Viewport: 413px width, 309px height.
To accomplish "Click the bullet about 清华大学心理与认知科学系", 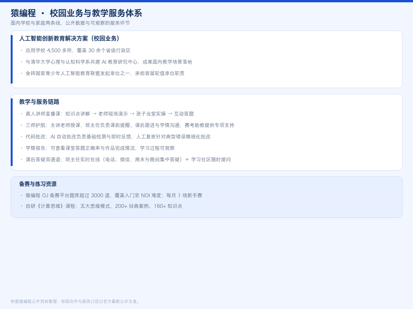I will point(109,62).
